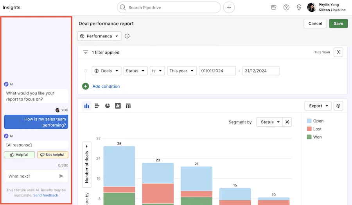Click the Insights page title
This screenshot has width=352, height=205.
[x=11, y=7]
